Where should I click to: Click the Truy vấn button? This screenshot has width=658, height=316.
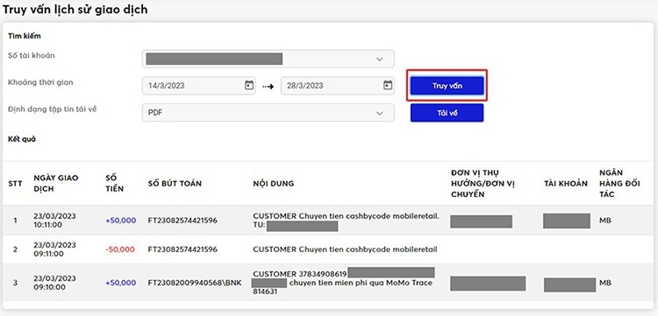point(447,86)
